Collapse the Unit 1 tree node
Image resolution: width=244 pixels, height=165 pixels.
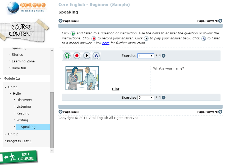6,87
